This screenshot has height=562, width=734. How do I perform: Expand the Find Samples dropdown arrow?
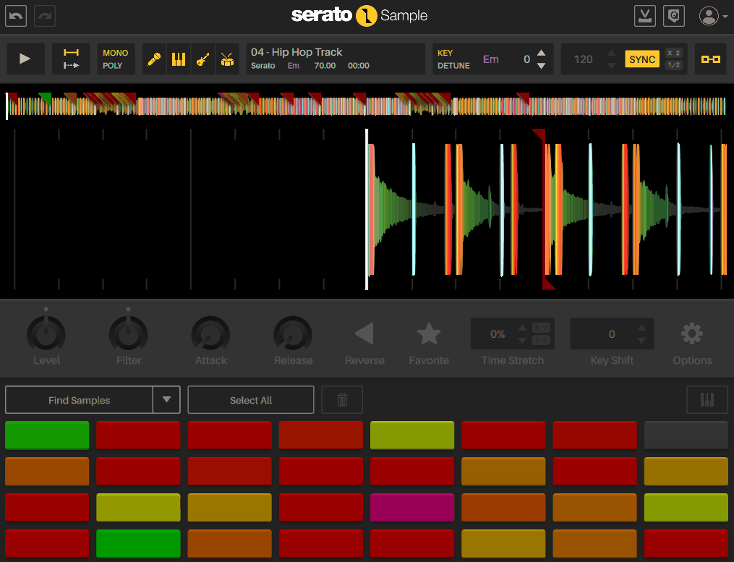[x=166, y=400]
